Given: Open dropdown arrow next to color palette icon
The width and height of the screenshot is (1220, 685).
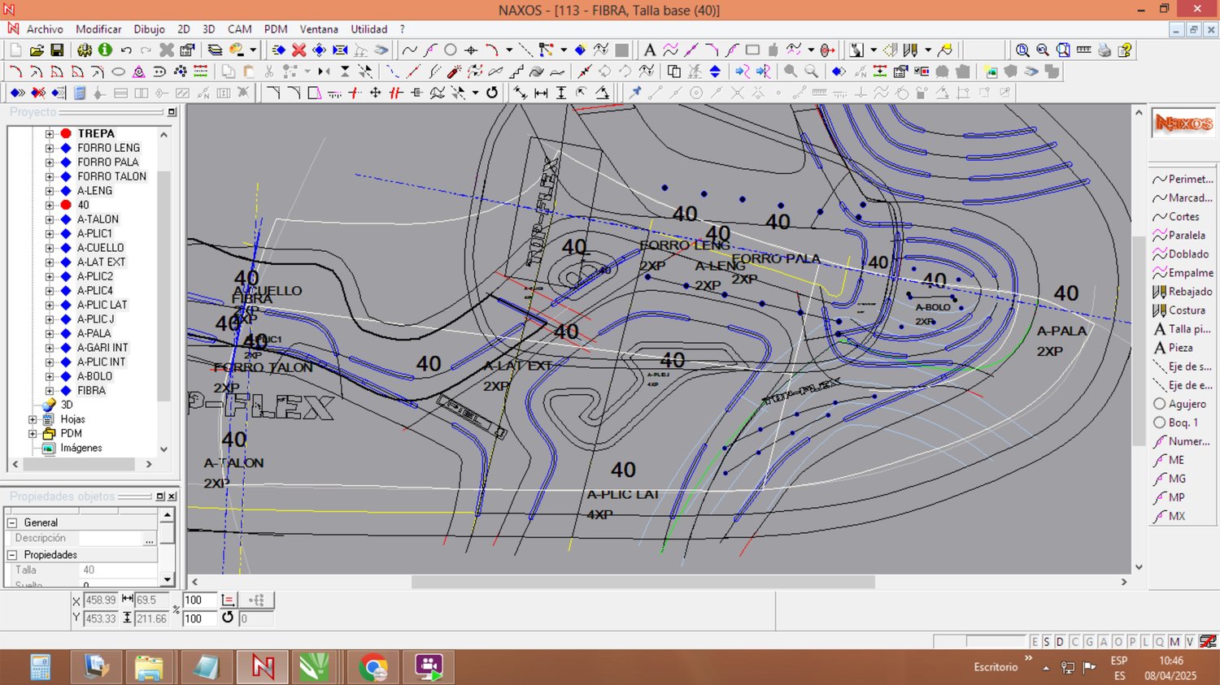Looking at the screenshot, I should pyautogui.click(x=253, y=50).
